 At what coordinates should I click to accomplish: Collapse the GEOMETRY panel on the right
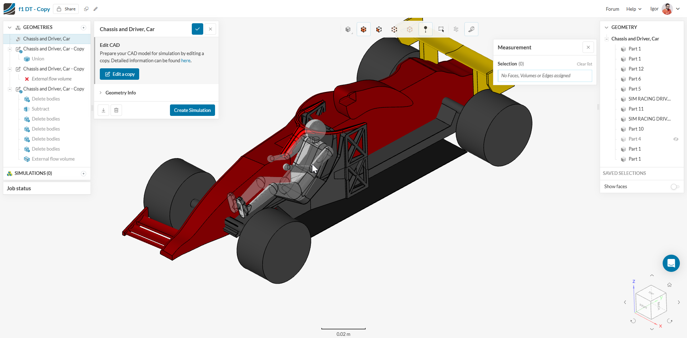click(x=606, y=28)
